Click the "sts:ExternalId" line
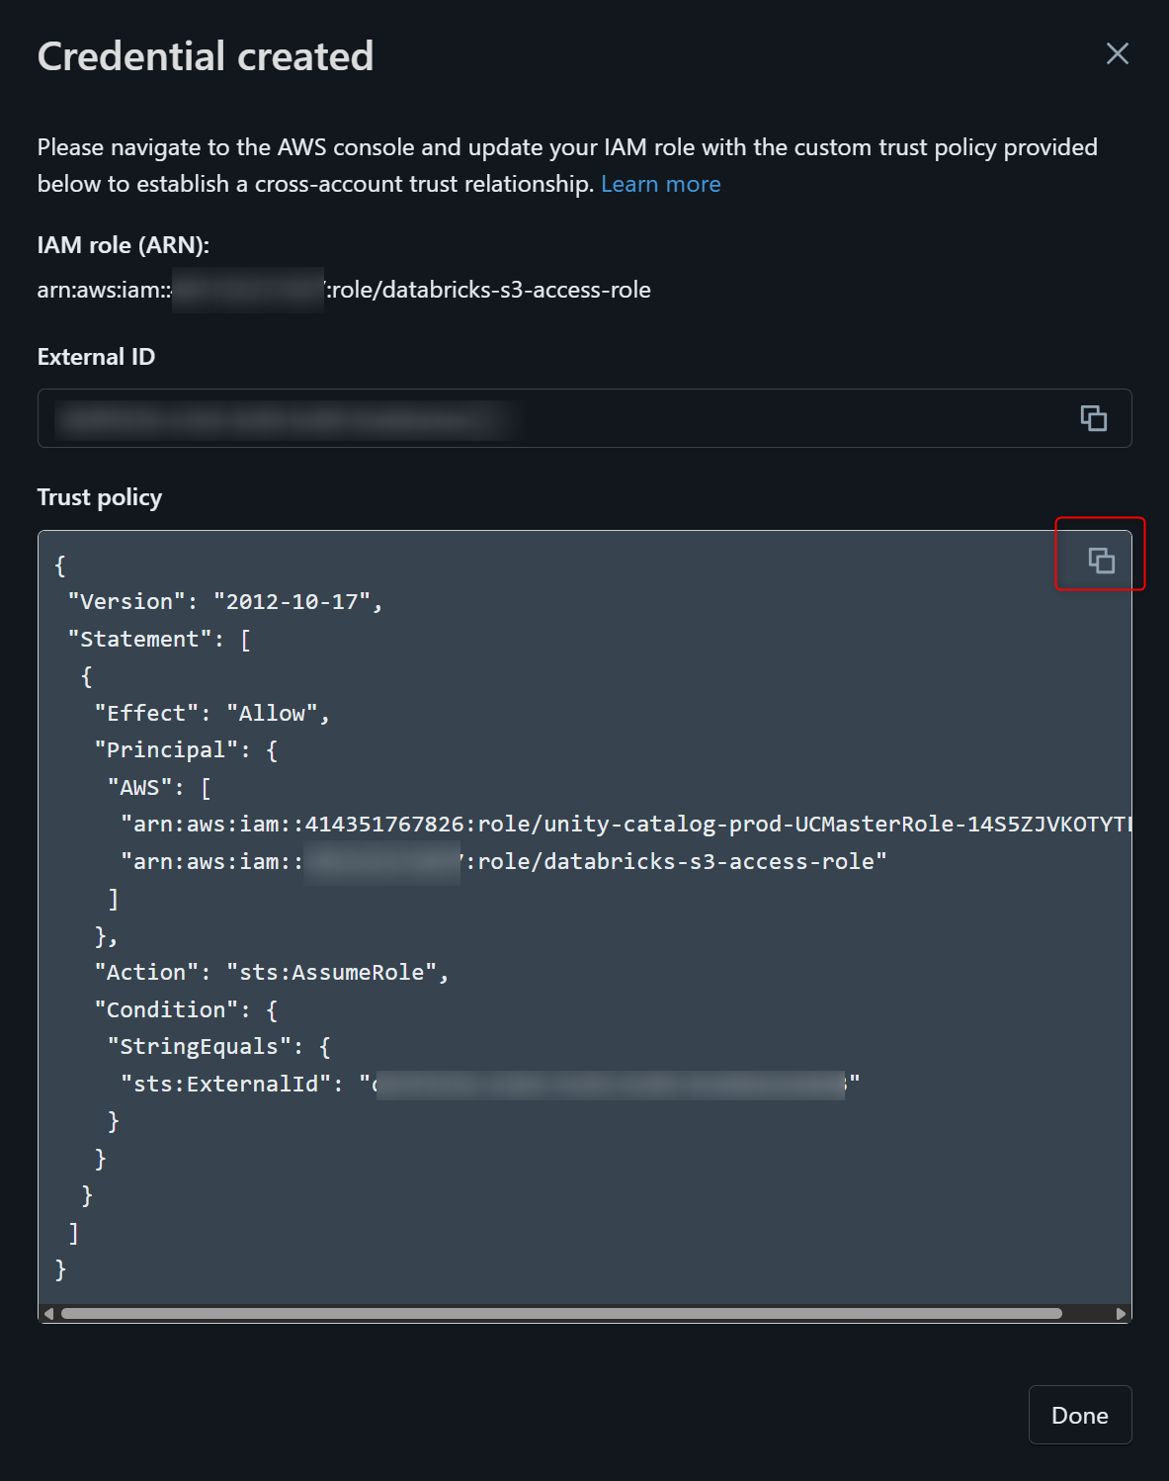 [x=489, y=1084]
